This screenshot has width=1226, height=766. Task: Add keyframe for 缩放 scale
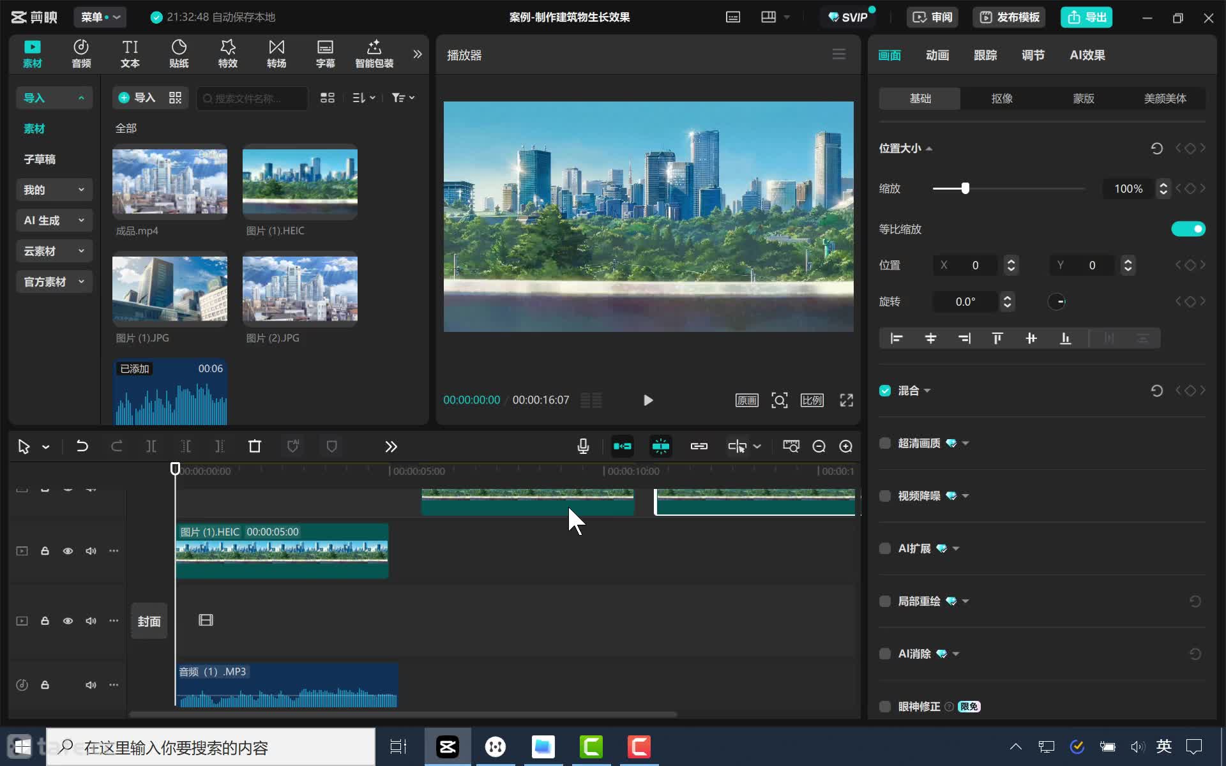1190,188
